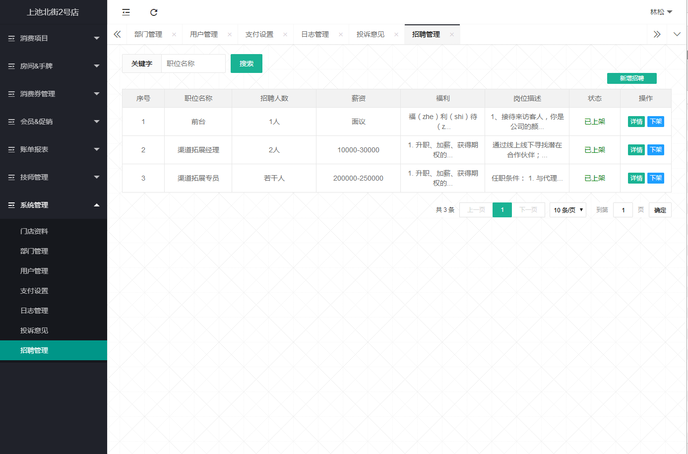Open the 10 条/页 page size dropdown
This screenshot has width=688, height=454.
coord(567,210)
